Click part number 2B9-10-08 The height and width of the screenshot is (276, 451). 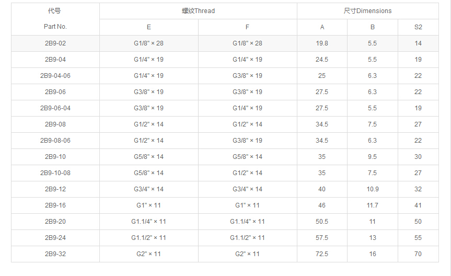55,173
